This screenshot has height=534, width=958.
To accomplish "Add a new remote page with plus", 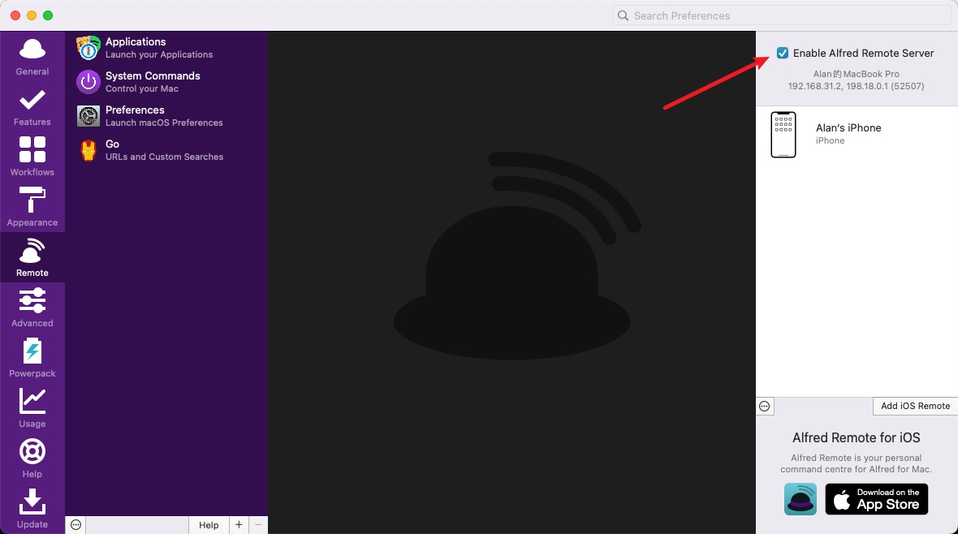I will click(239, 525).
